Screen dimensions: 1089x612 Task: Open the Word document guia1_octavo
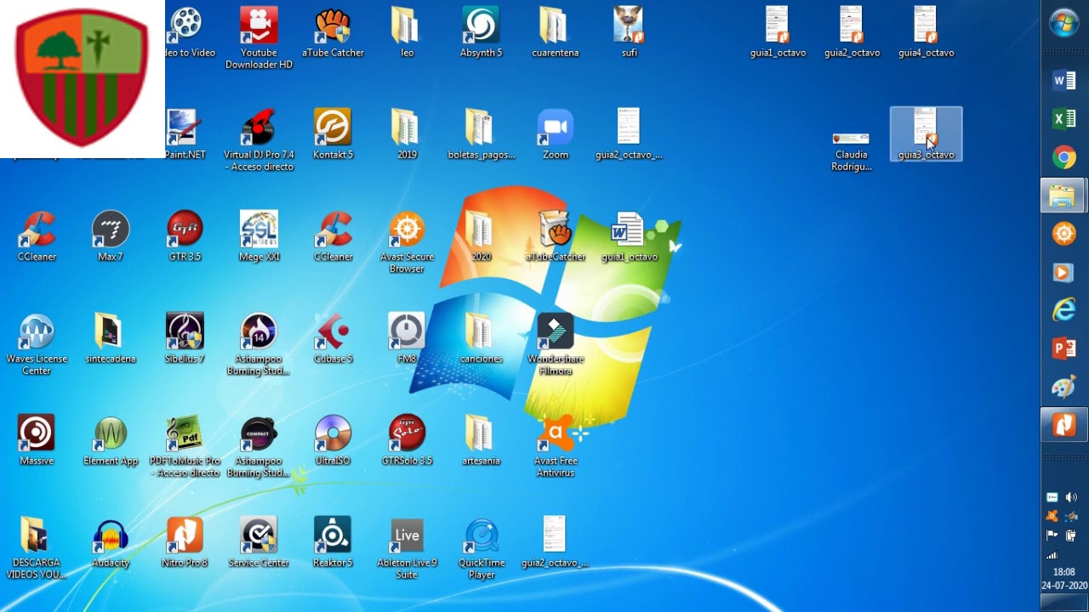(x=629, y=235)
